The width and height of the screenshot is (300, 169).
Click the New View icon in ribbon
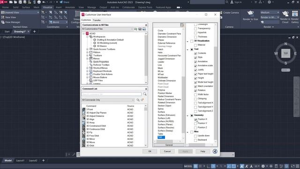[3, 17]
